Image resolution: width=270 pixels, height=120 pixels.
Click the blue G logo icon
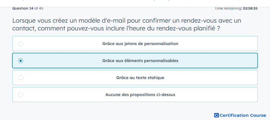(x=216, y=115)
